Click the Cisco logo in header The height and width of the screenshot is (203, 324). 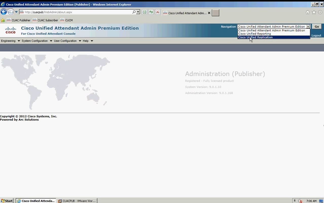pyautogui.click(x=11, y=30)
